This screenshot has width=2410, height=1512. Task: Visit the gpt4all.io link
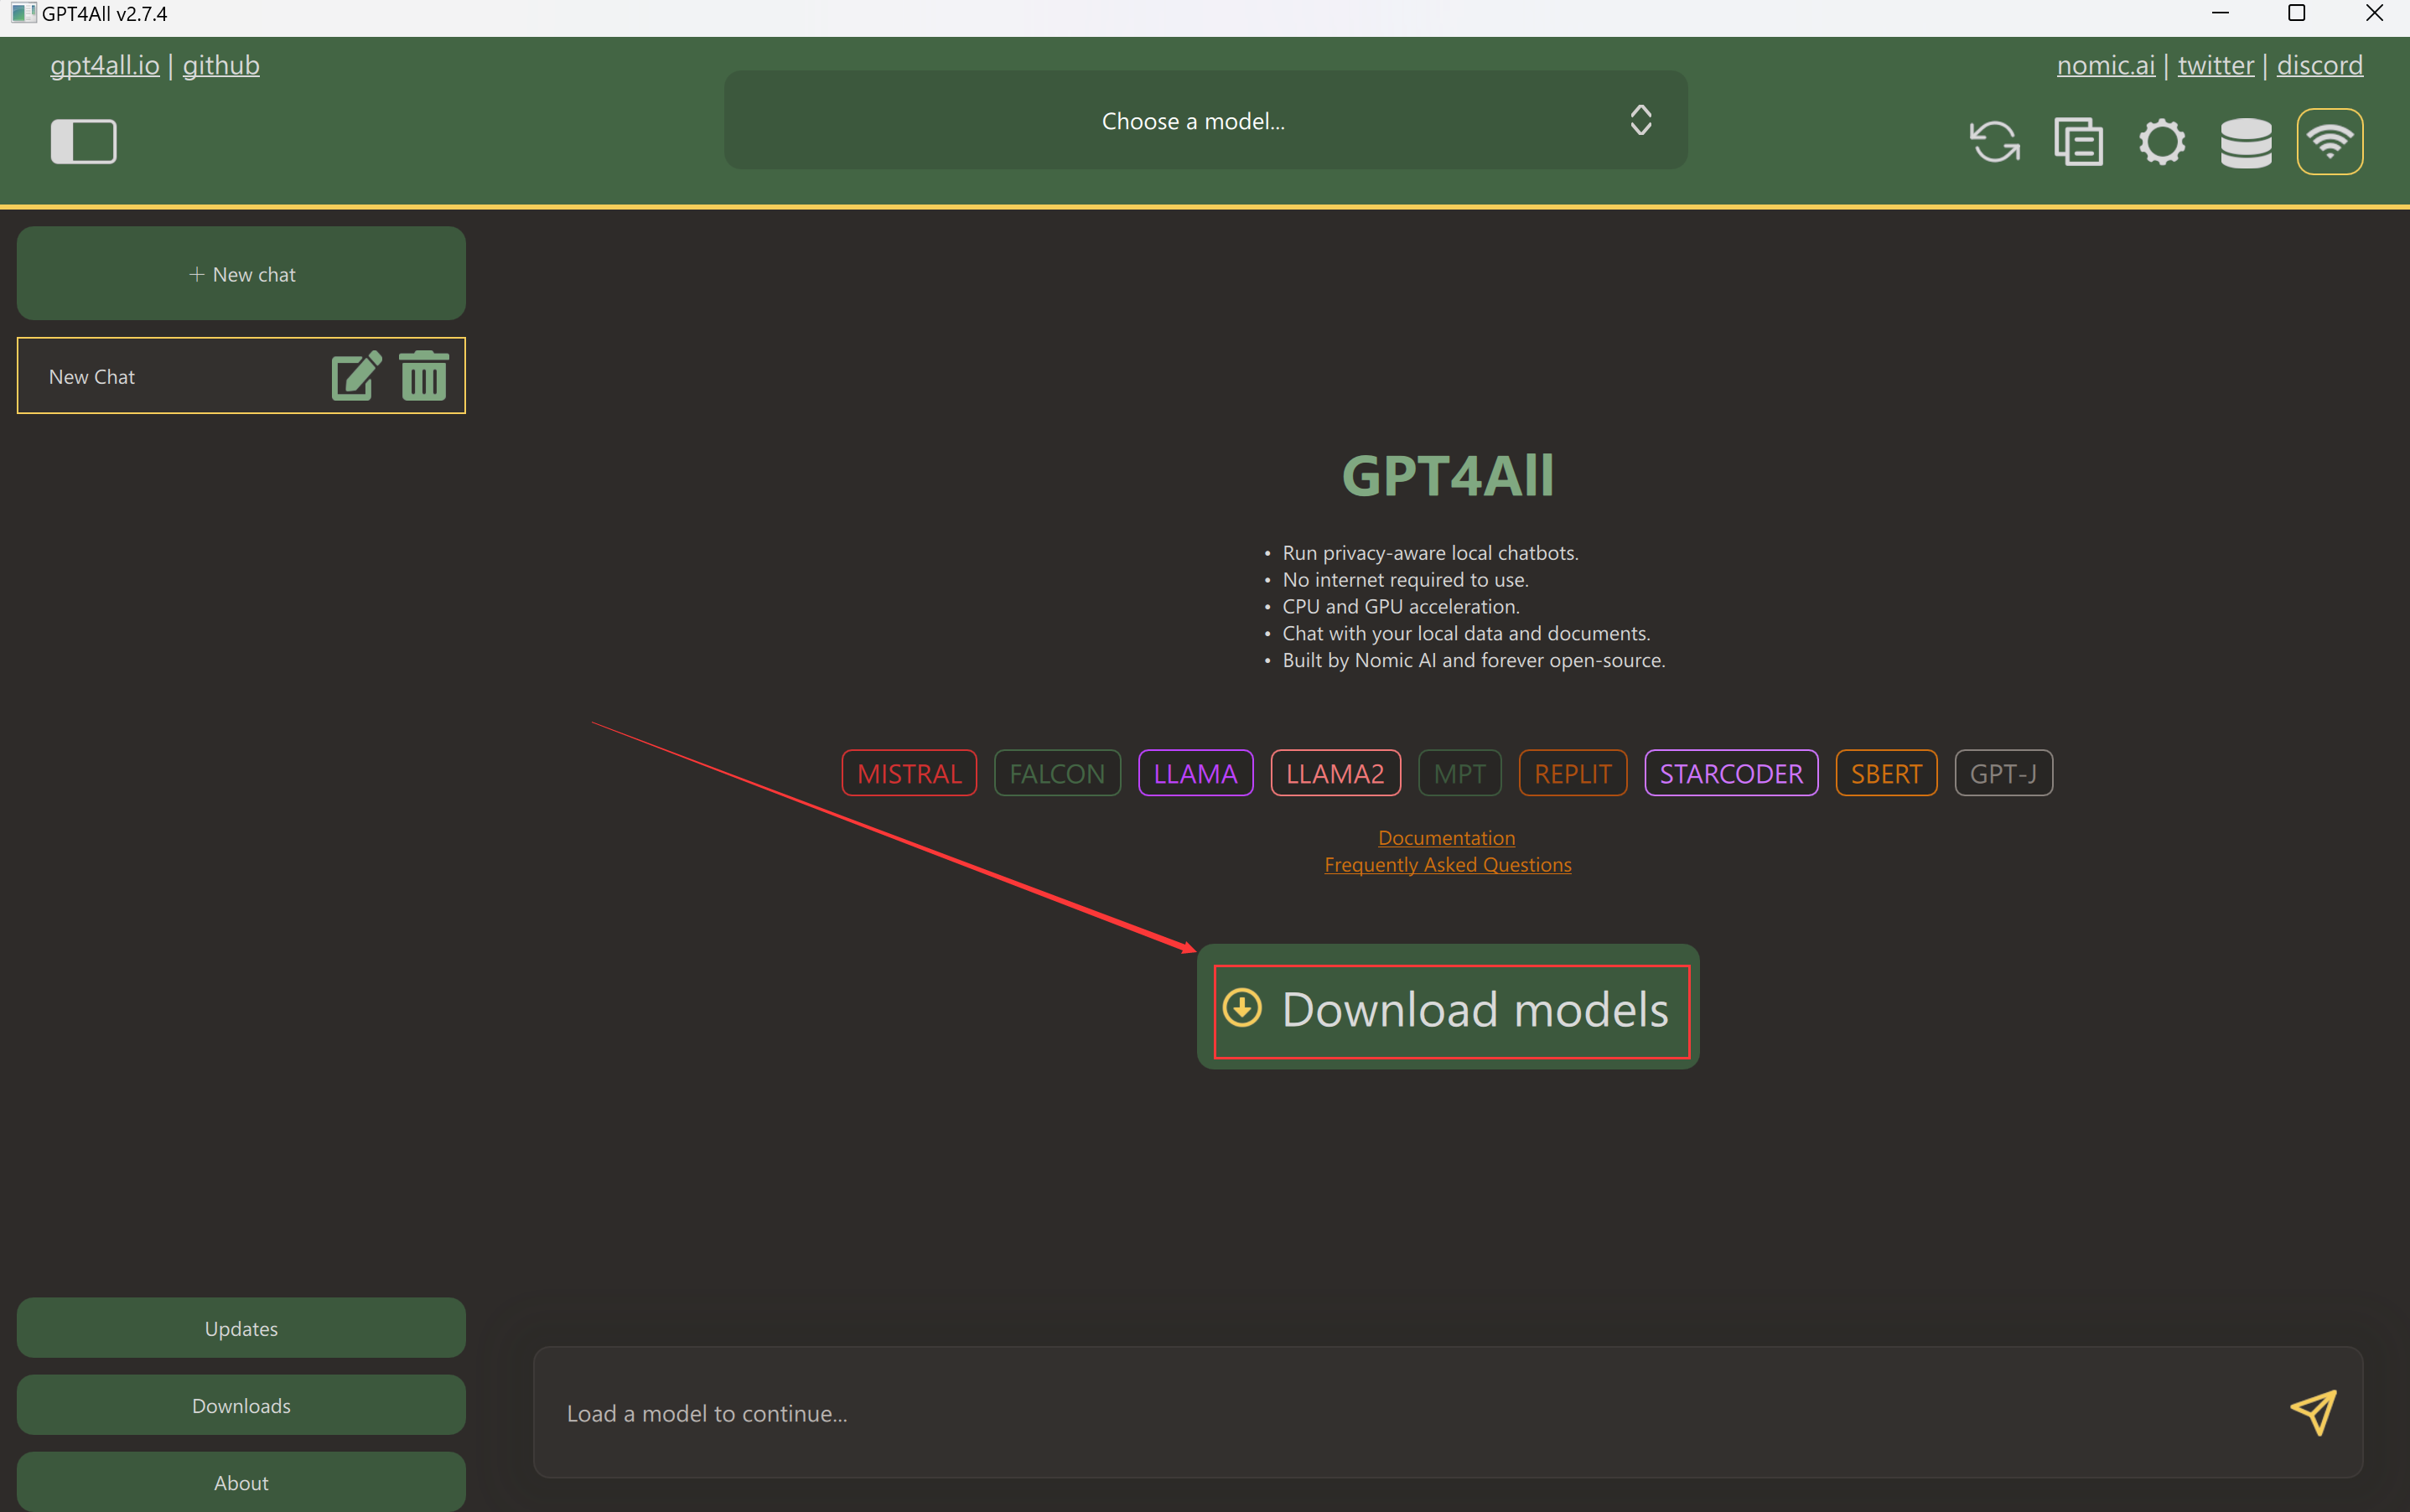(104, 66)
